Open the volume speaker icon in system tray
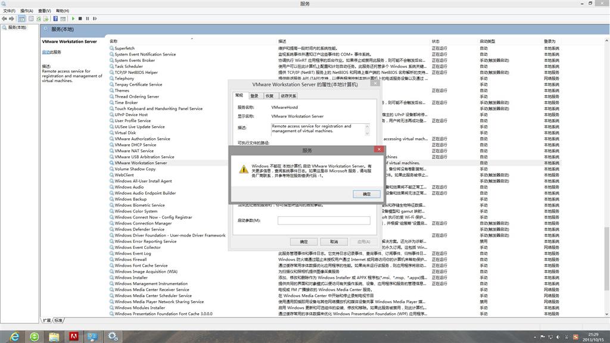The image size is (610, 343). click(558, 337)
